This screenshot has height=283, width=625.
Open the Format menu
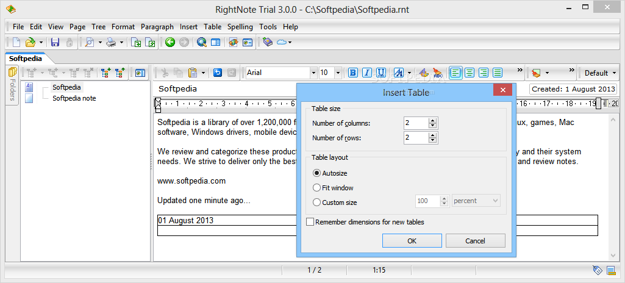click(123, 27)
